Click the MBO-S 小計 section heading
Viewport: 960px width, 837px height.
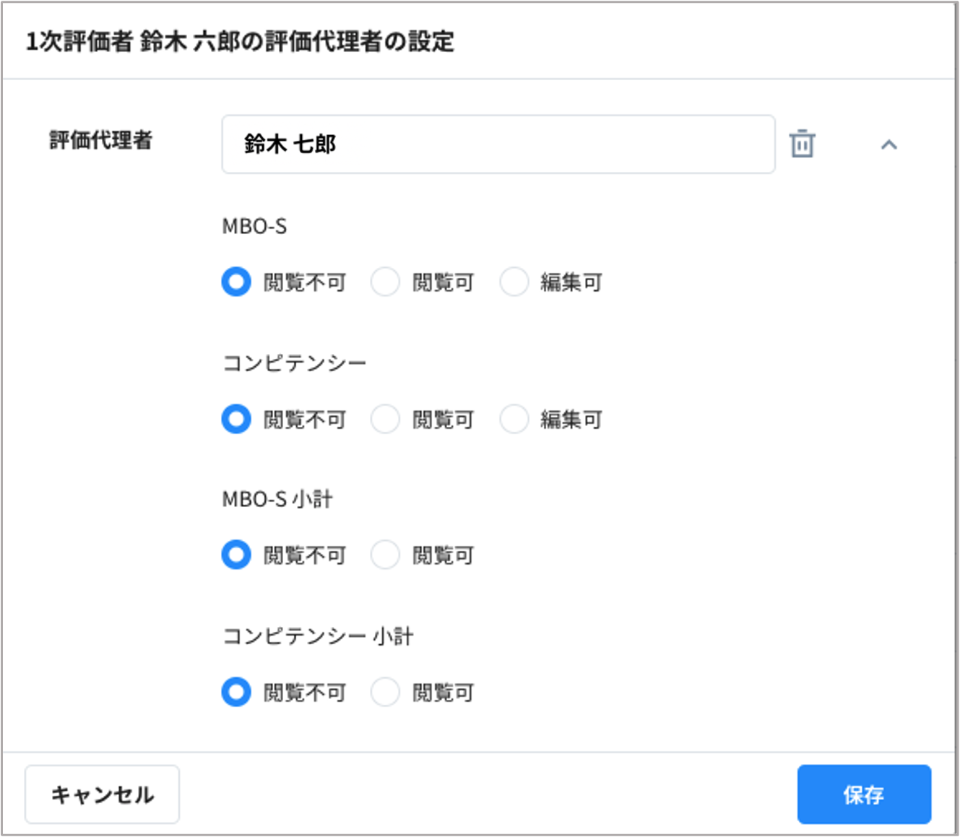click(x=277, y=499)
